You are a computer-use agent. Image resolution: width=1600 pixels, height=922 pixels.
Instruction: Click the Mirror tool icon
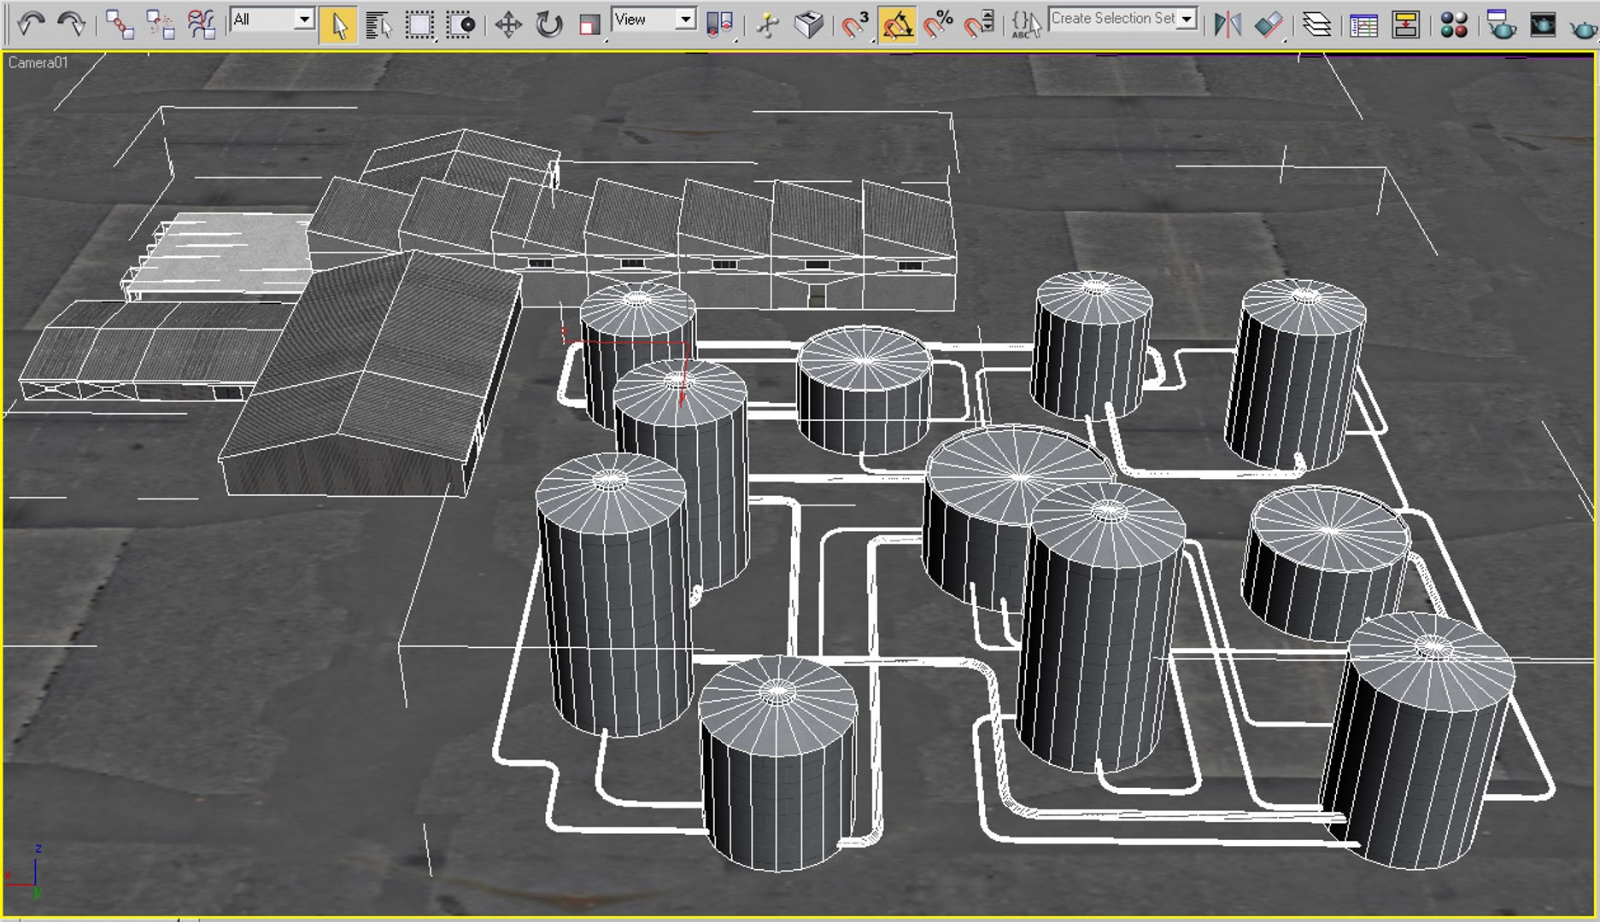tap(1228, 24)
